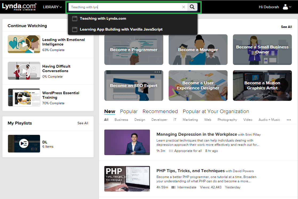Filter by Business category
This screenshot has width=298, height=199.
tap(121, 120)
